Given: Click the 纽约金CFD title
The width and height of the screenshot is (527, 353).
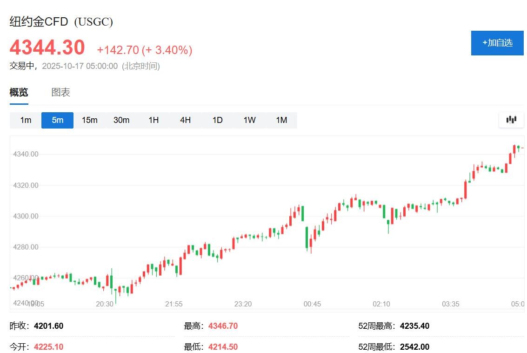Looking at the screenshot, I should click(x=39, y=21).
